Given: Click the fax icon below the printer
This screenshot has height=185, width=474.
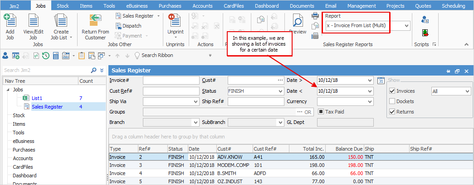Looking at the screenshot, I should coord(315,36).
